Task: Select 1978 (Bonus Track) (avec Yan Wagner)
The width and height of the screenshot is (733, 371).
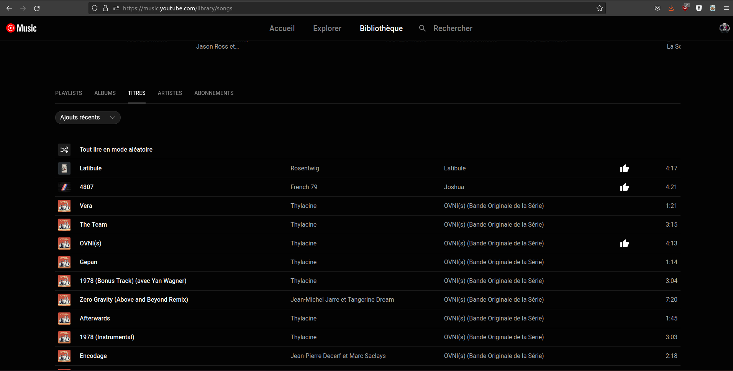Action: tap(133, 281)
